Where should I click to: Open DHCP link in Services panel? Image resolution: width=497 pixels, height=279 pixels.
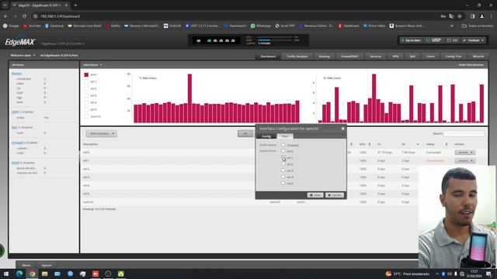coord(16,163)
